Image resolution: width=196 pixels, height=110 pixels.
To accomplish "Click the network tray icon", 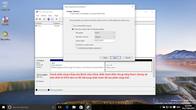I will [x=167, y=107].
